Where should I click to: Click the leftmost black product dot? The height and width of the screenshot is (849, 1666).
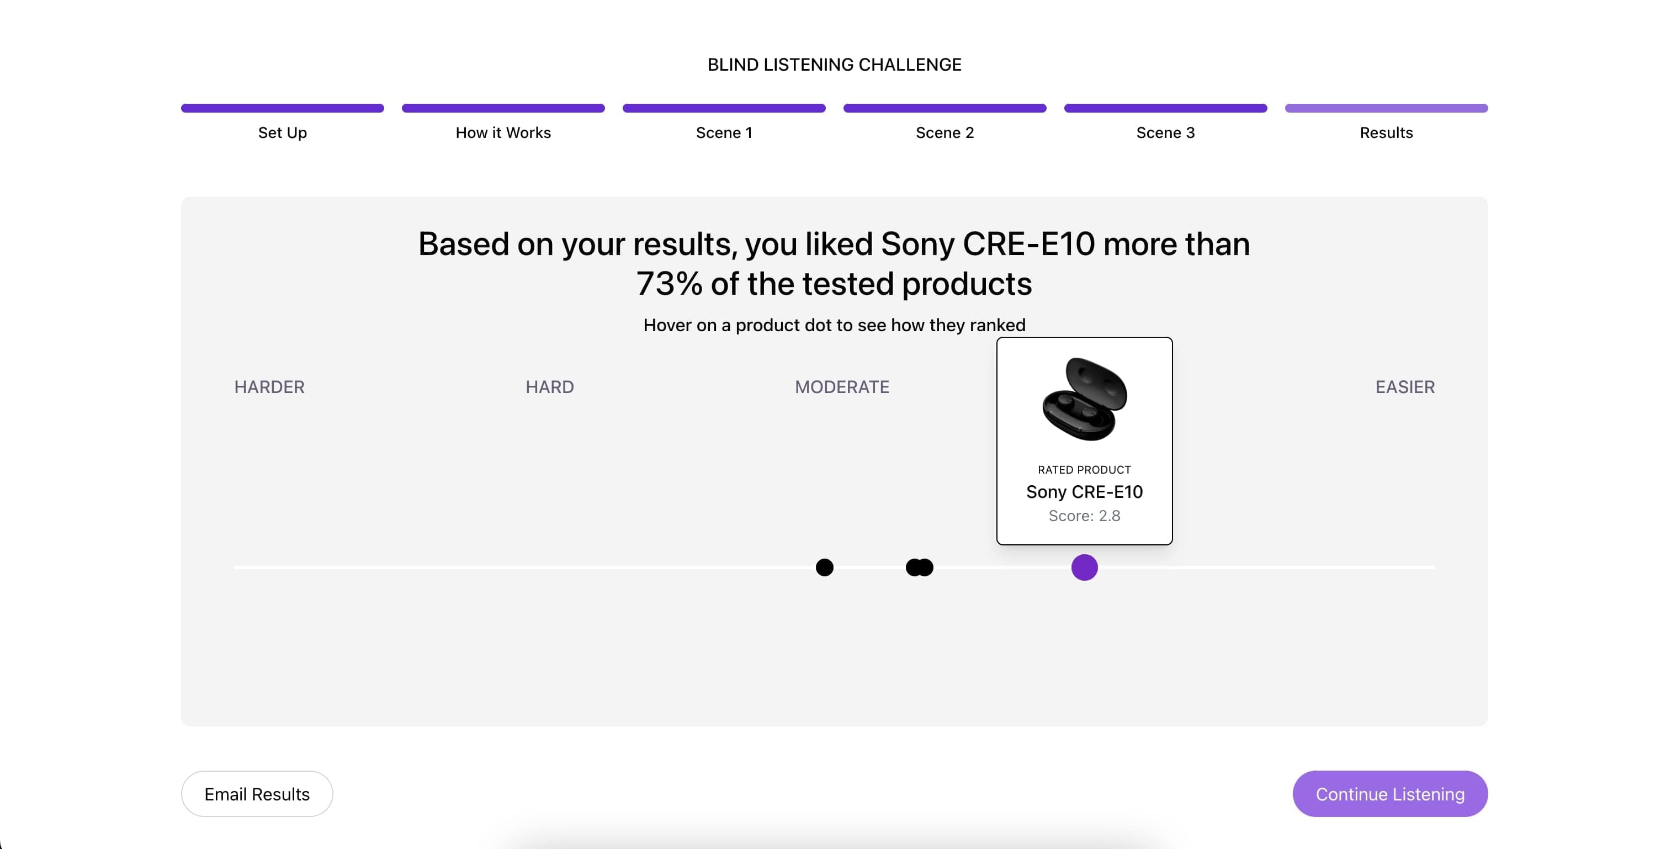tap(824, 567)
